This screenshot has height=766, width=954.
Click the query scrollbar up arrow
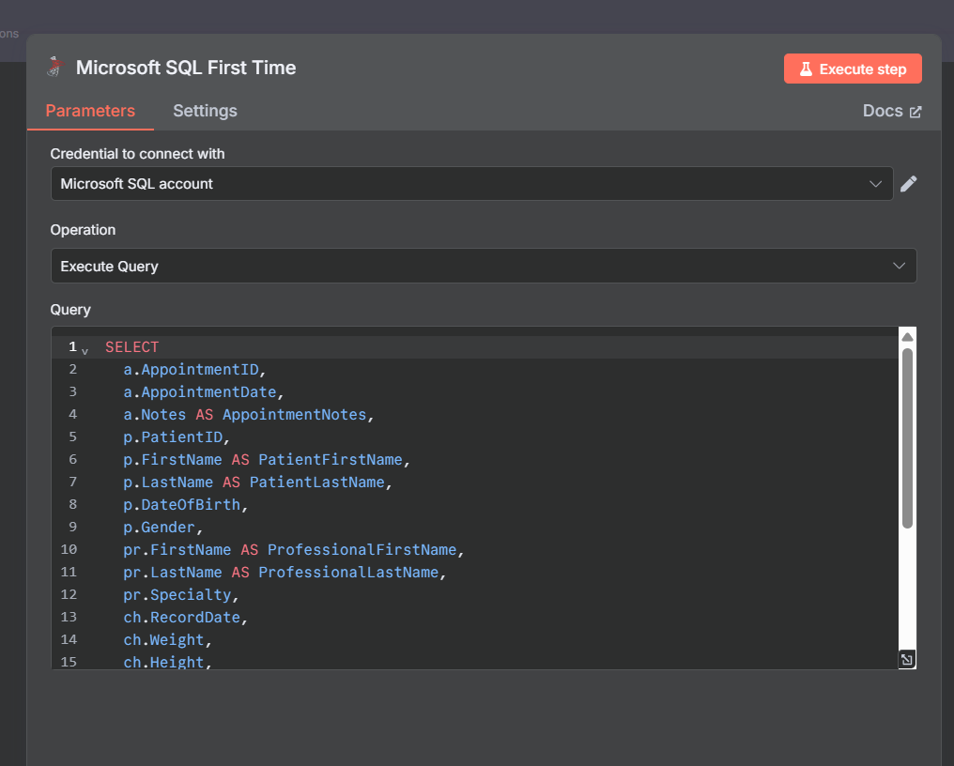point(907,337)
